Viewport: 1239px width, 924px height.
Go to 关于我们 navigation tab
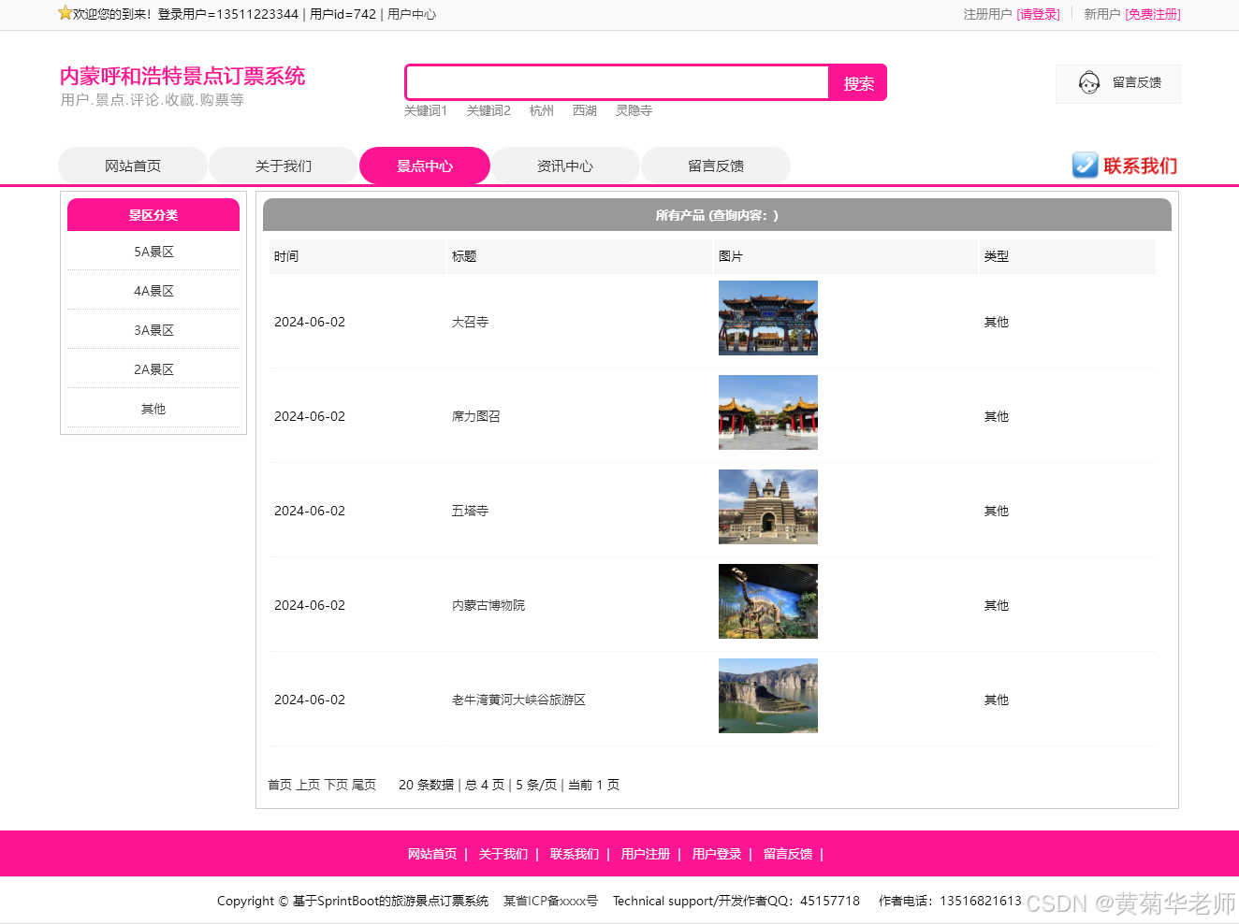tap(284, 166)
